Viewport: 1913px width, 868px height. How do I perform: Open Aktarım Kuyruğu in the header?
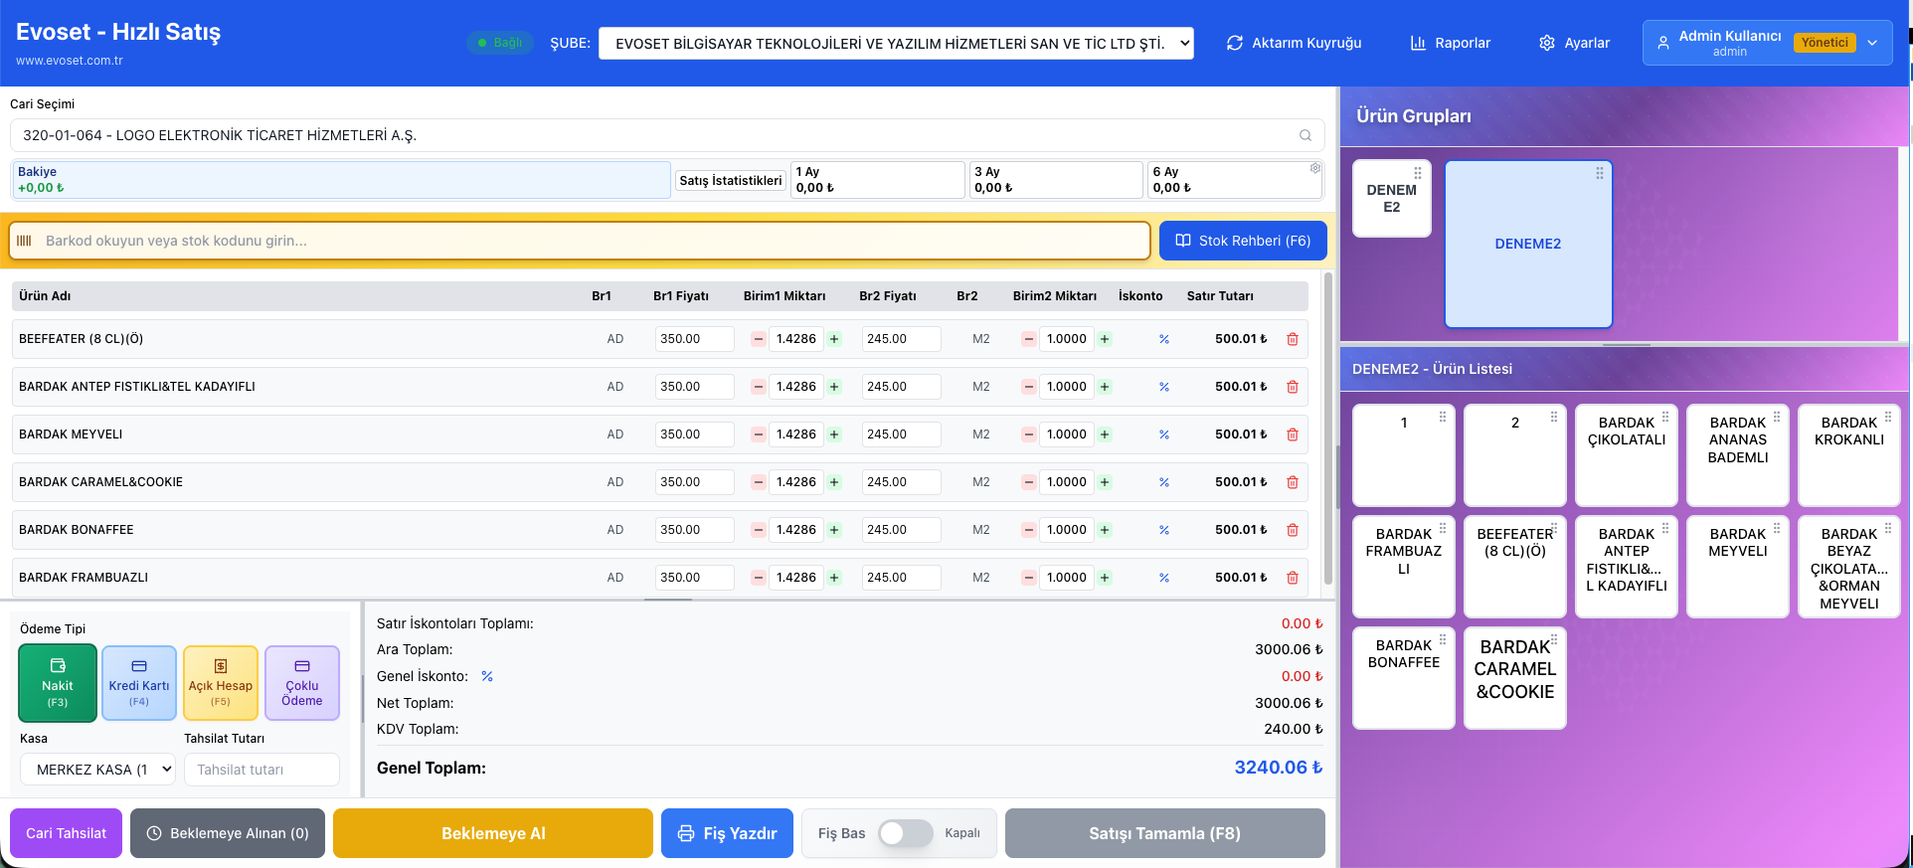1294,44
